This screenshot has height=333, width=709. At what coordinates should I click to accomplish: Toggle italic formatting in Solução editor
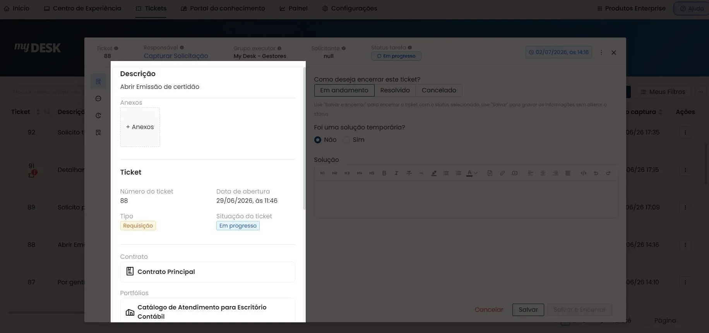(396, 173)
